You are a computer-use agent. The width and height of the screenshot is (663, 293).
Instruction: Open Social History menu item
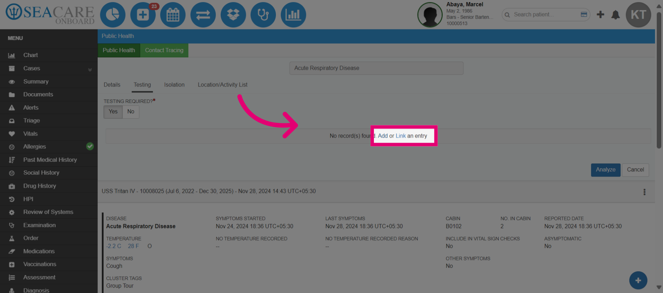coord(49,173)
